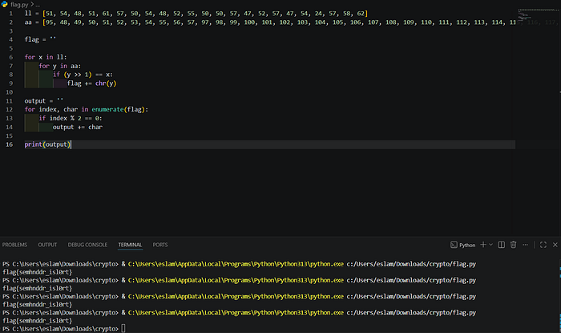Click the 'output += char' line
The image size is (561, 333).
[78, 127]
